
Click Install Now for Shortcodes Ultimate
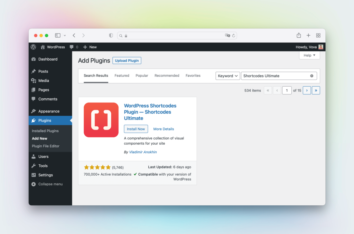pyautogui.click(x=136, y=129)
